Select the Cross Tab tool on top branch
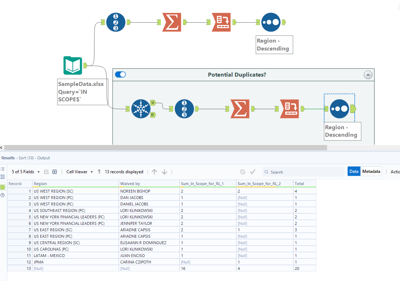The image size is (400, 281). click(x=220, y=22)
